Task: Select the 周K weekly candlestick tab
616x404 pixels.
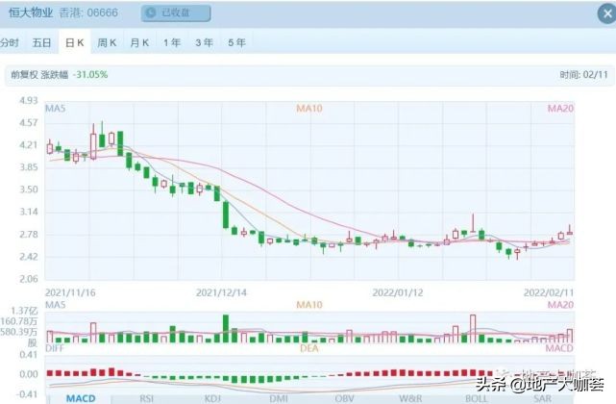Action: click(x=107, y=42)
